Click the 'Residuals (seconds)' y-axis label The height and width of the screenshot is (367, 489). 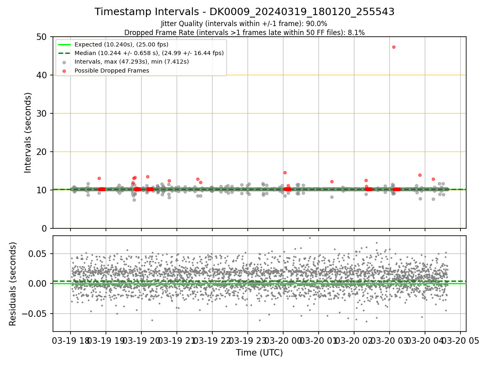(x=13, y=284)
